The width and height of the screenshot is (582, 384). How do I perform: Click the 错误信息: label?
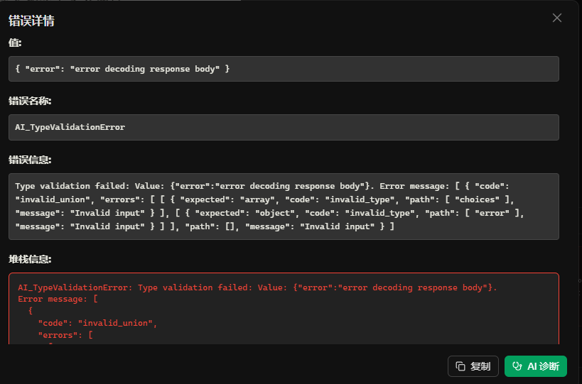coord(30,160)
